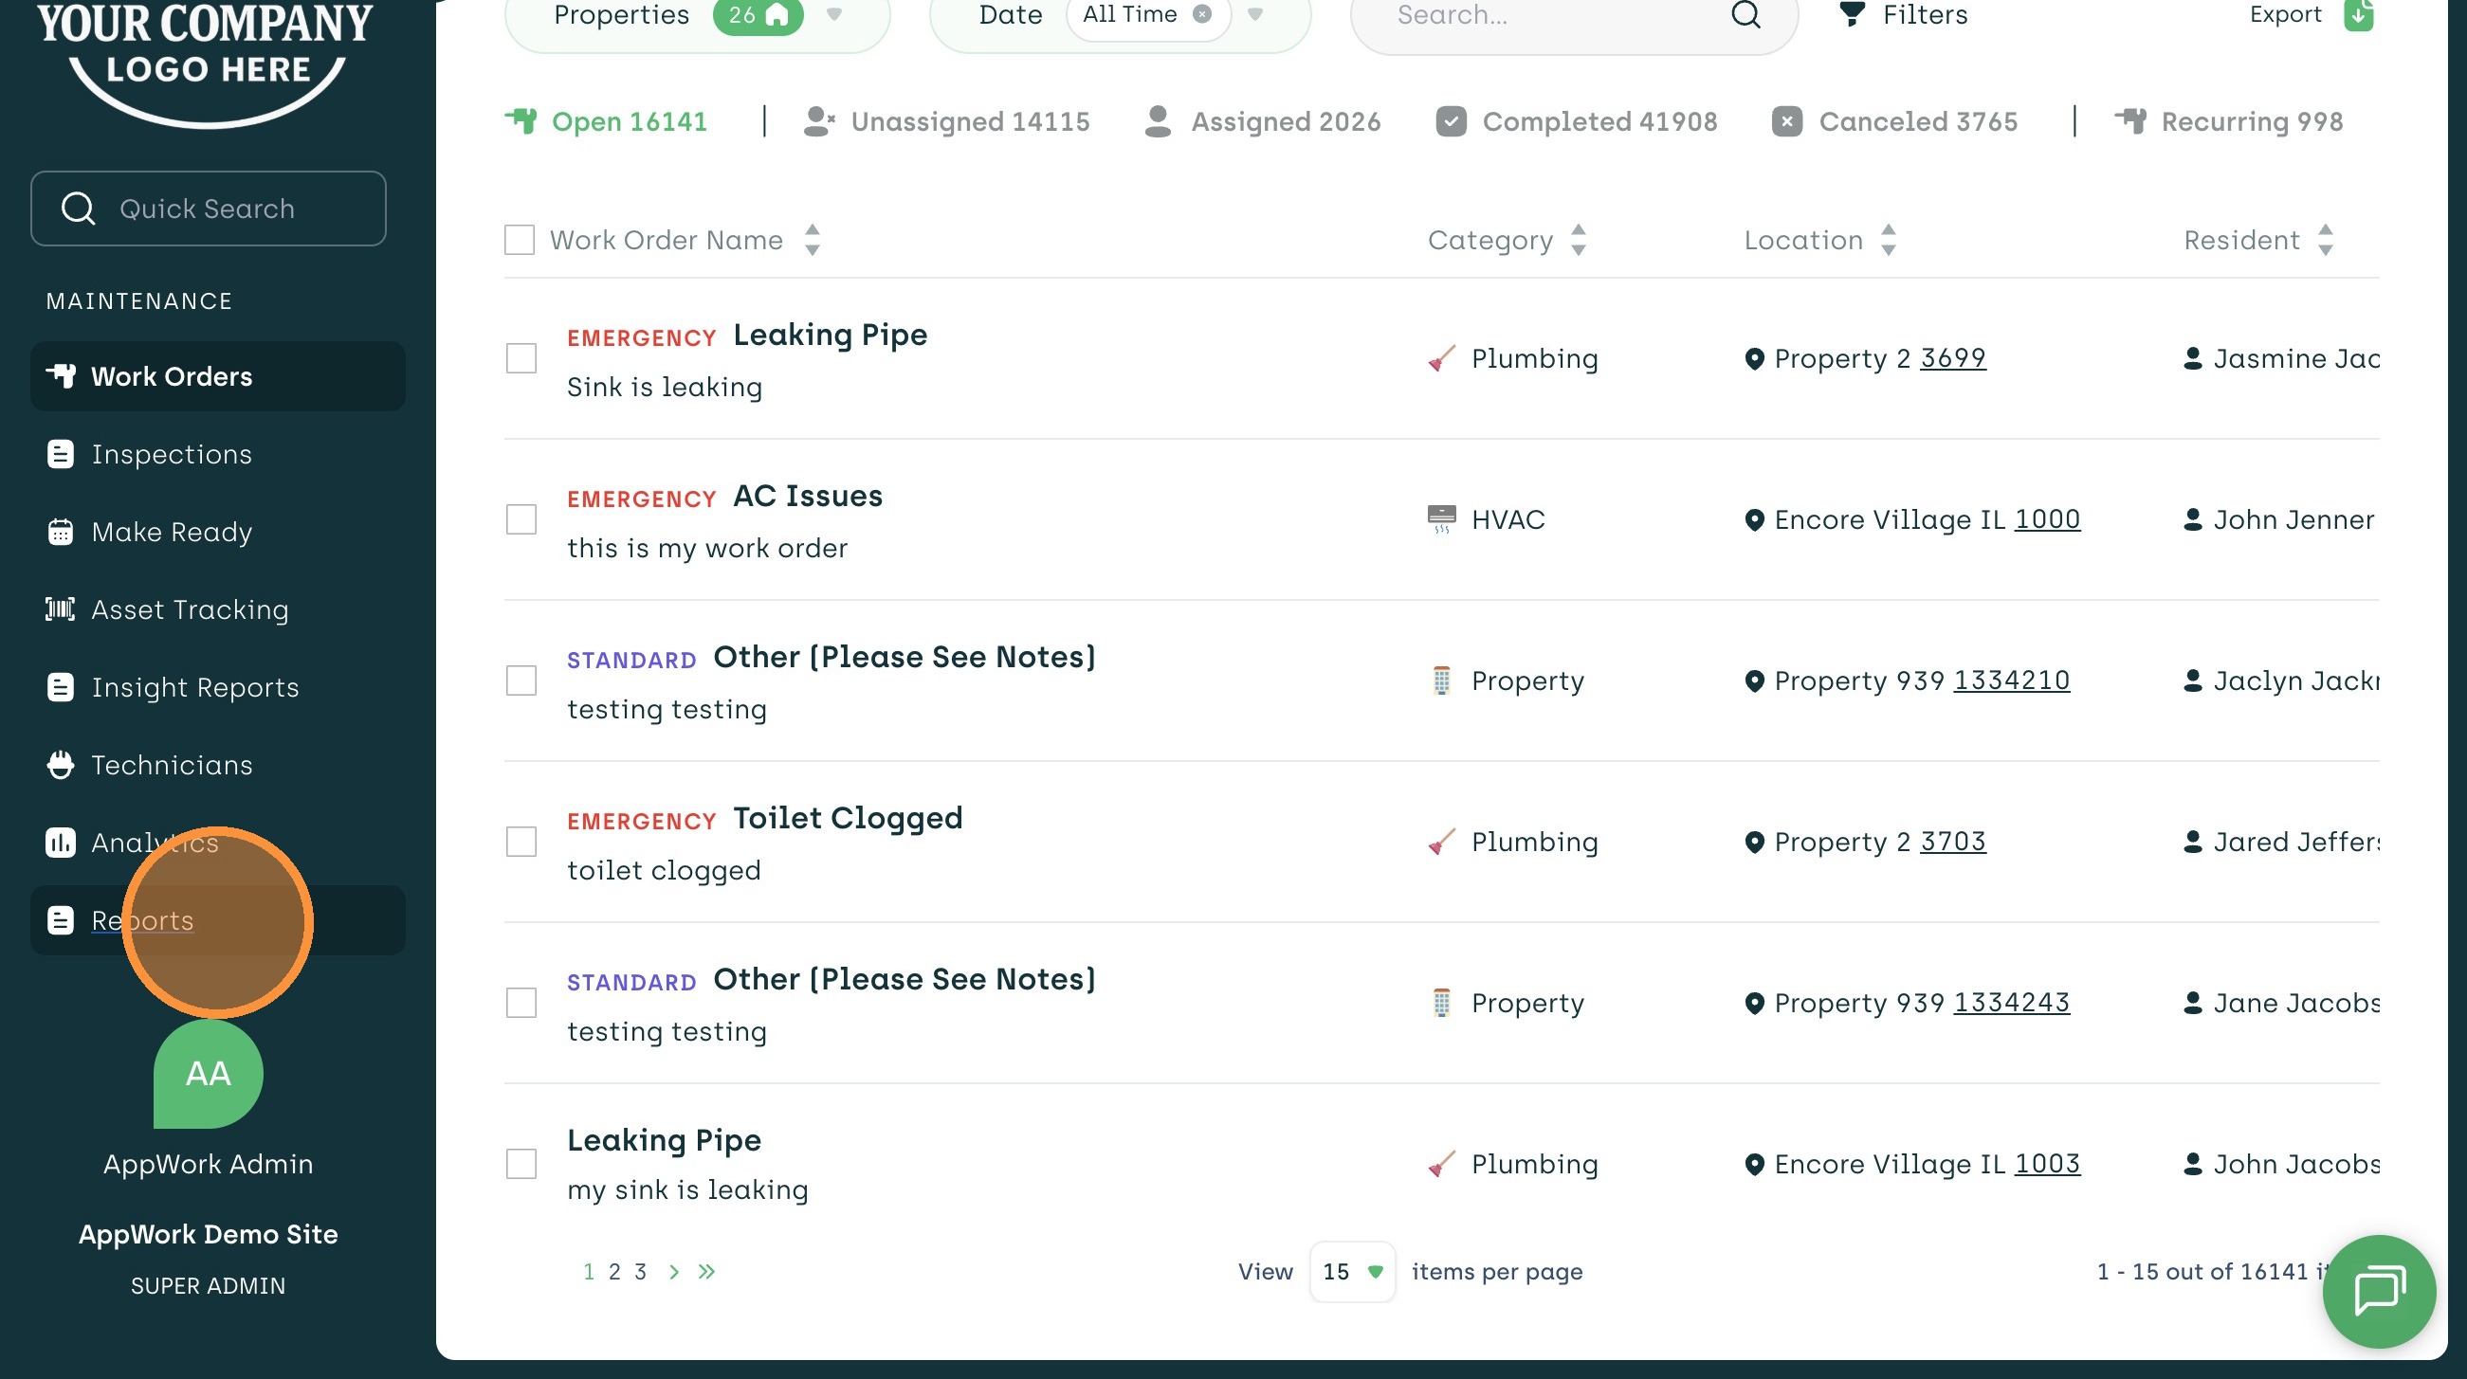This screenshot has width=2467, height=1379.
Task: Open Make Ready calendar section
Action: 172,532
